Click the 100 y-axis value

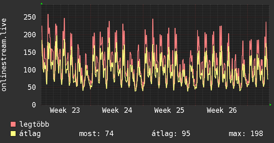tap(30, 70)
